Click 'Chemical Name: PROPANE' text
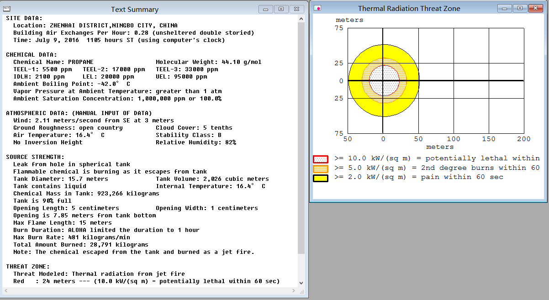Screen dimensions: 549x300 (53, 62)
